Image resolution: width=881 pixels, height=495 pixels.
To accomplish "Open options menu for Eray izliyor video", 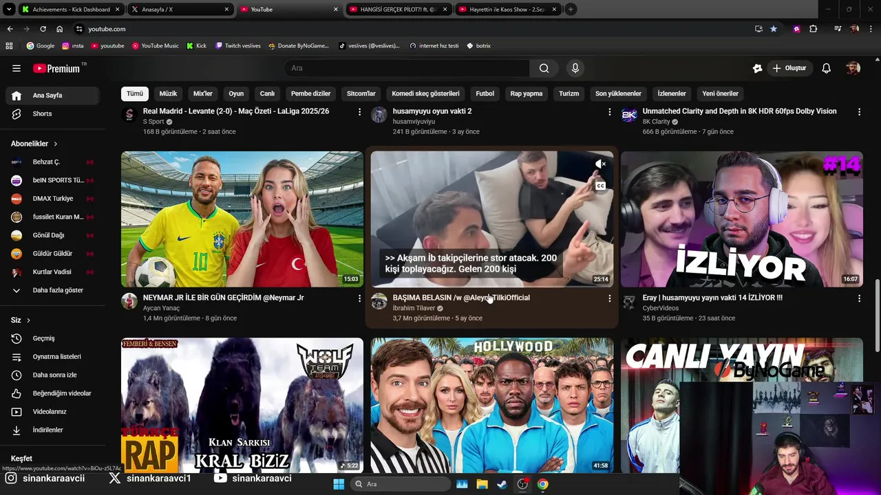I will click(859, 298).
